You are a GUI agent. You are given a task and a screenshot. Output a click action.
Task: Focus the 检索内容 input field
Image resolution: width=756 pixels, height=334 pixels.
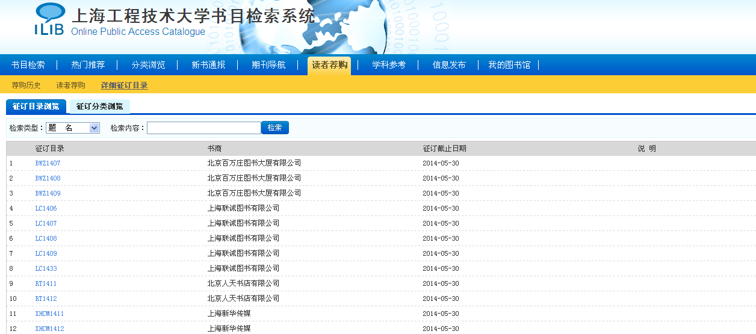point(204,128)
